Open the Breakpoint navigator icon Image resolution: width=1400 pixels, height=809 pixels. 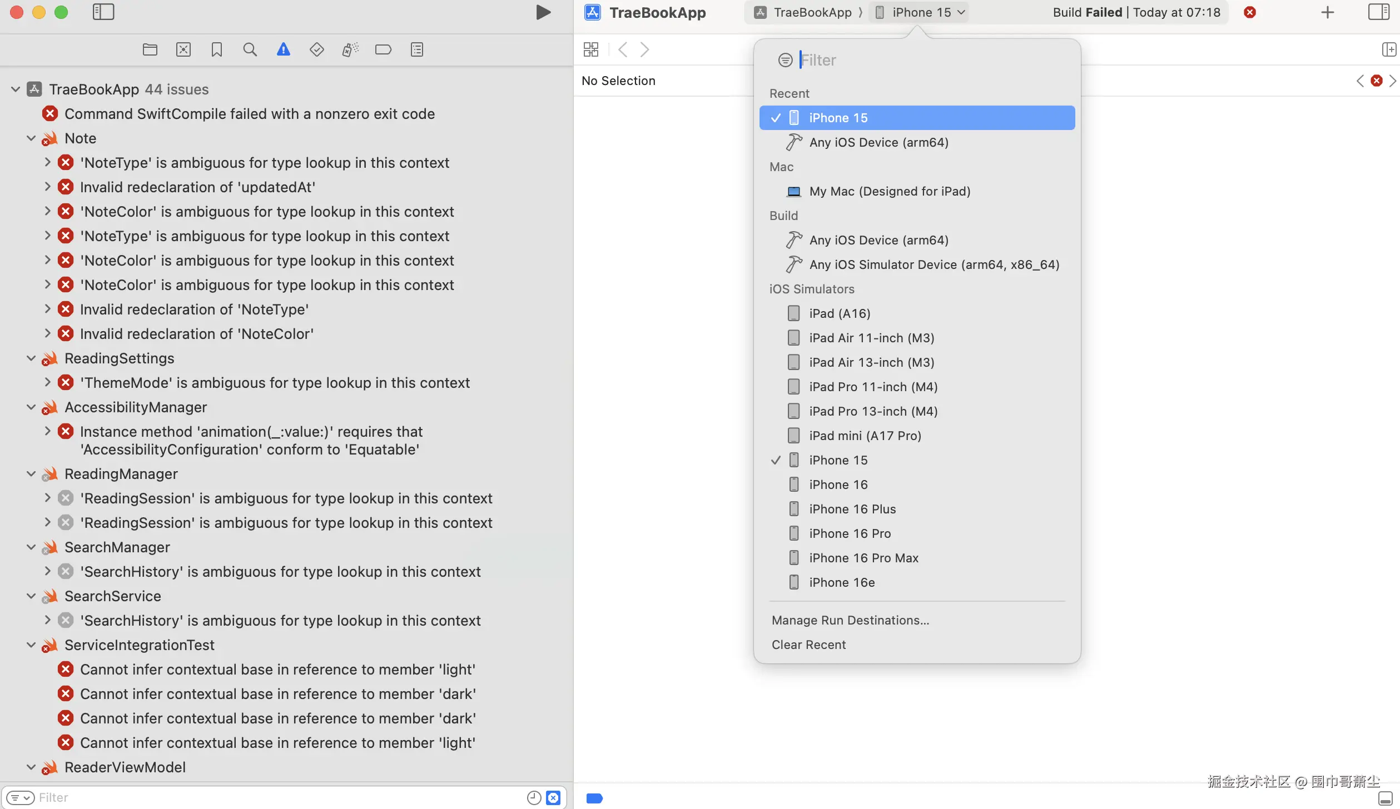point(384,50)
